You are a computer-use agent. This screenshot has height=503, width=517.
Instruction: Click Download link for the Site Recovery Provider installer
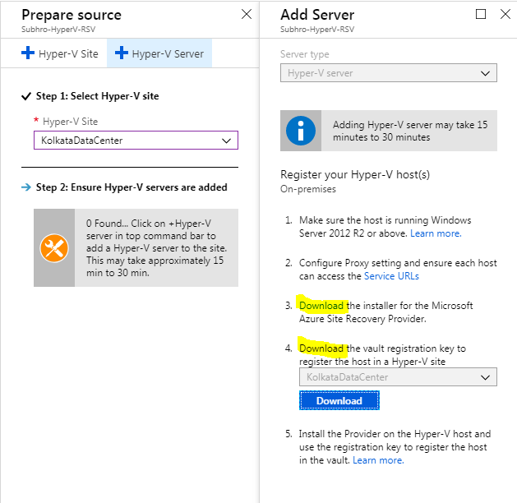coord(321,306)
